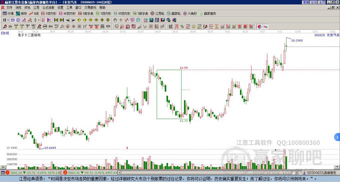Open the calendar icon
The image size is (340, 182).
145,20
